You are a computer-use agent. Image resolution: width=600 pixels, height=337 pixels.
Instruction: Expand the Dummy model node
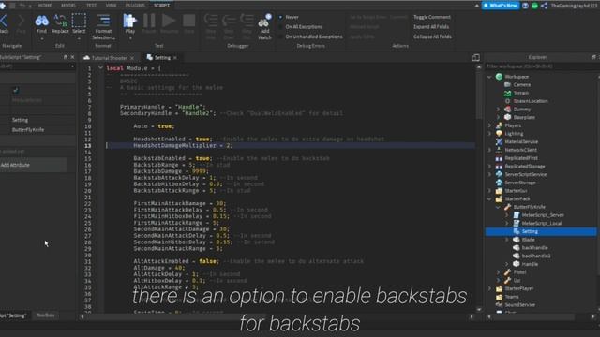point(498,110)
